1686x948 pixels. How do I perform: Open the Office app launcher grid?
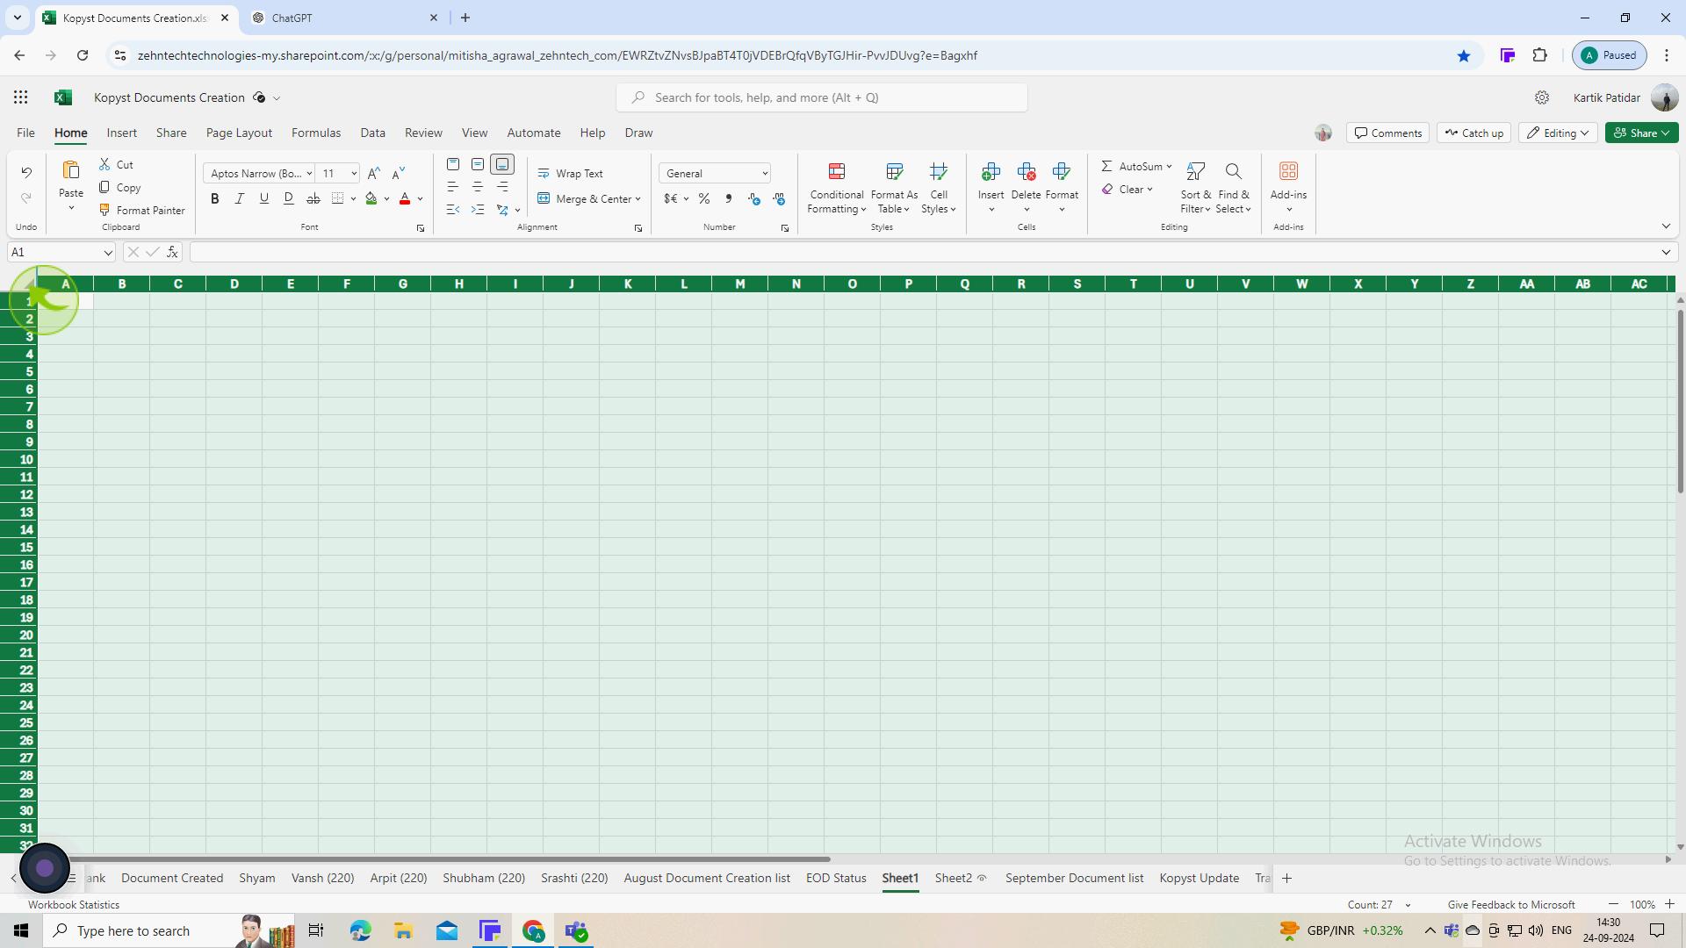(x=20, y=97)
